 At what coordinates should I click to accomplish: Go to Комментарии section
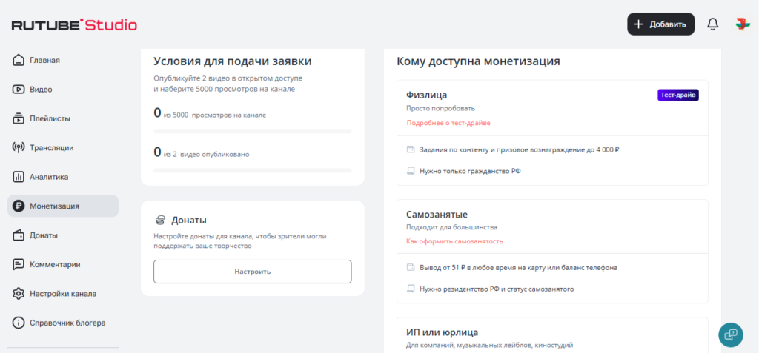pyautogui.click(x=63, y=264)
